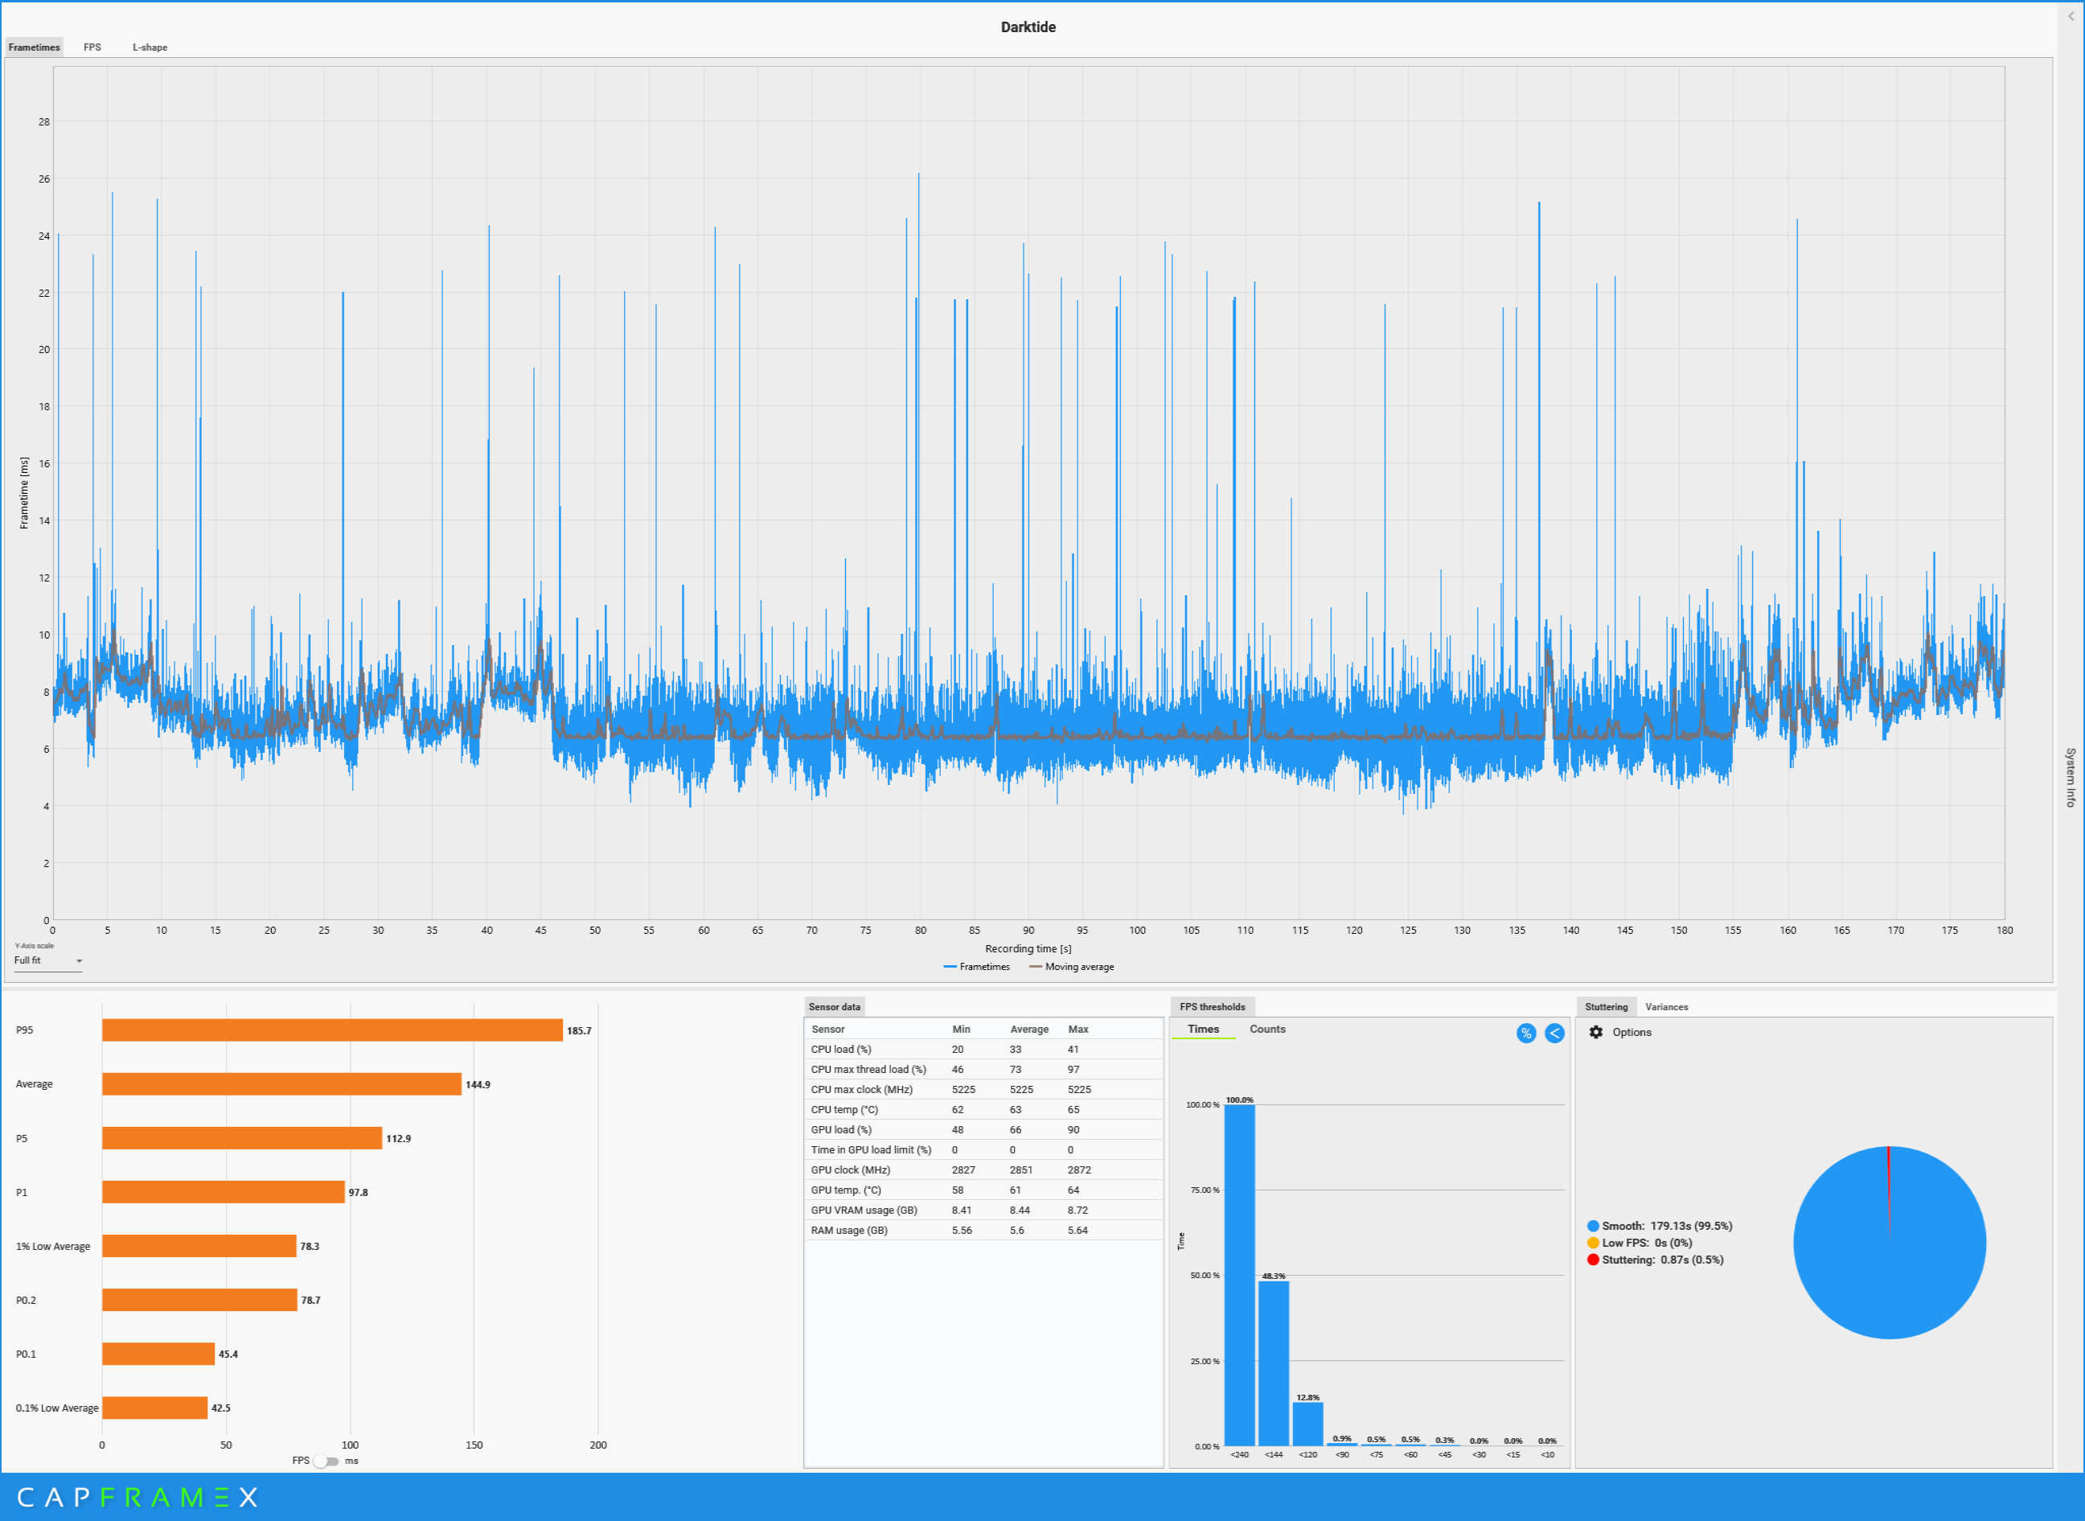
Task: Click the Low FPS legend yellow dot
Action: click(x=1594, y=1243)
